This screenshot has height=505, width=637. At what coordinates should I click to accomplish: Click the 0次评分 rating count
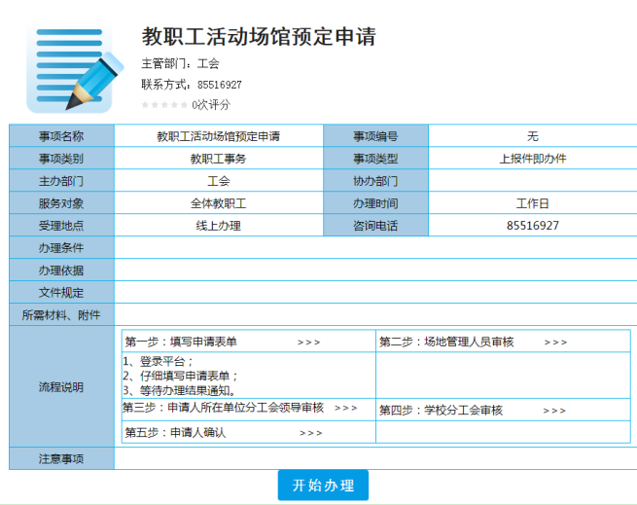pos(211,104)
